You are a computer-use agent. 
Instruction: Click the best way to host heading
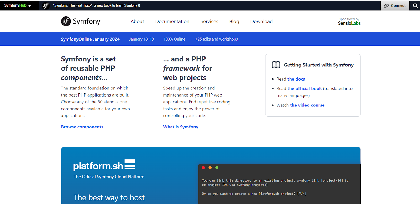click(x=109, y=198)
